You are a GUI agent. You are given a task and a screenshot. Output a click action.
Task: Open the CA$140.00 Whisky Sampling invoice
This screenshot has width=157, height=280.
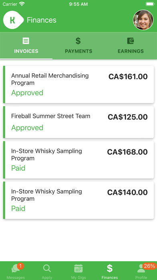click(x=78, y=200)
